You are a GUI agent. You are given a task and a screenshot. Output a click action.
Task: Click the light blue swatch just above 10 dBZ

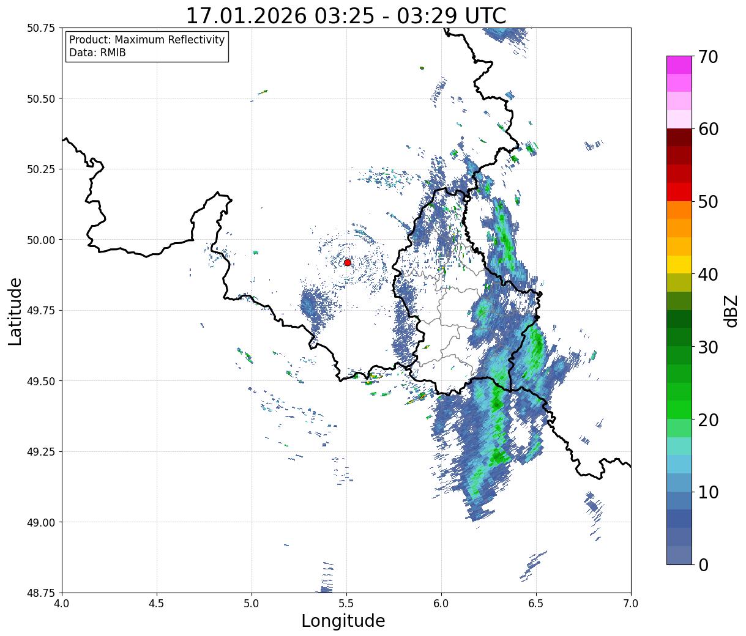(x=679, y=483)
